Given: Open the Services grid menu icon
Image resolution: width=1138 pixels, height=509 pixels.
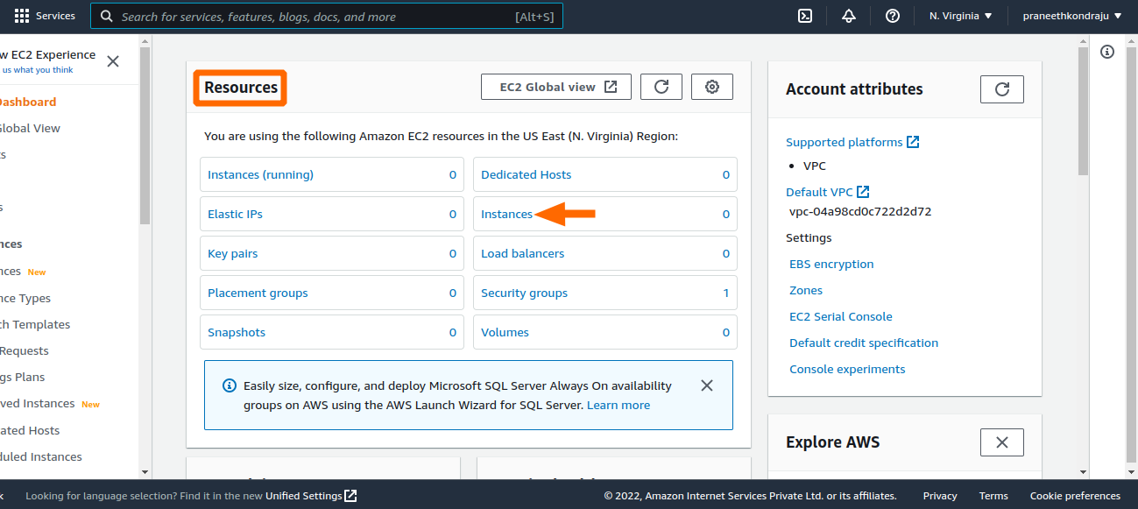Looking at the screenshot, I should (x=22, y=16).
